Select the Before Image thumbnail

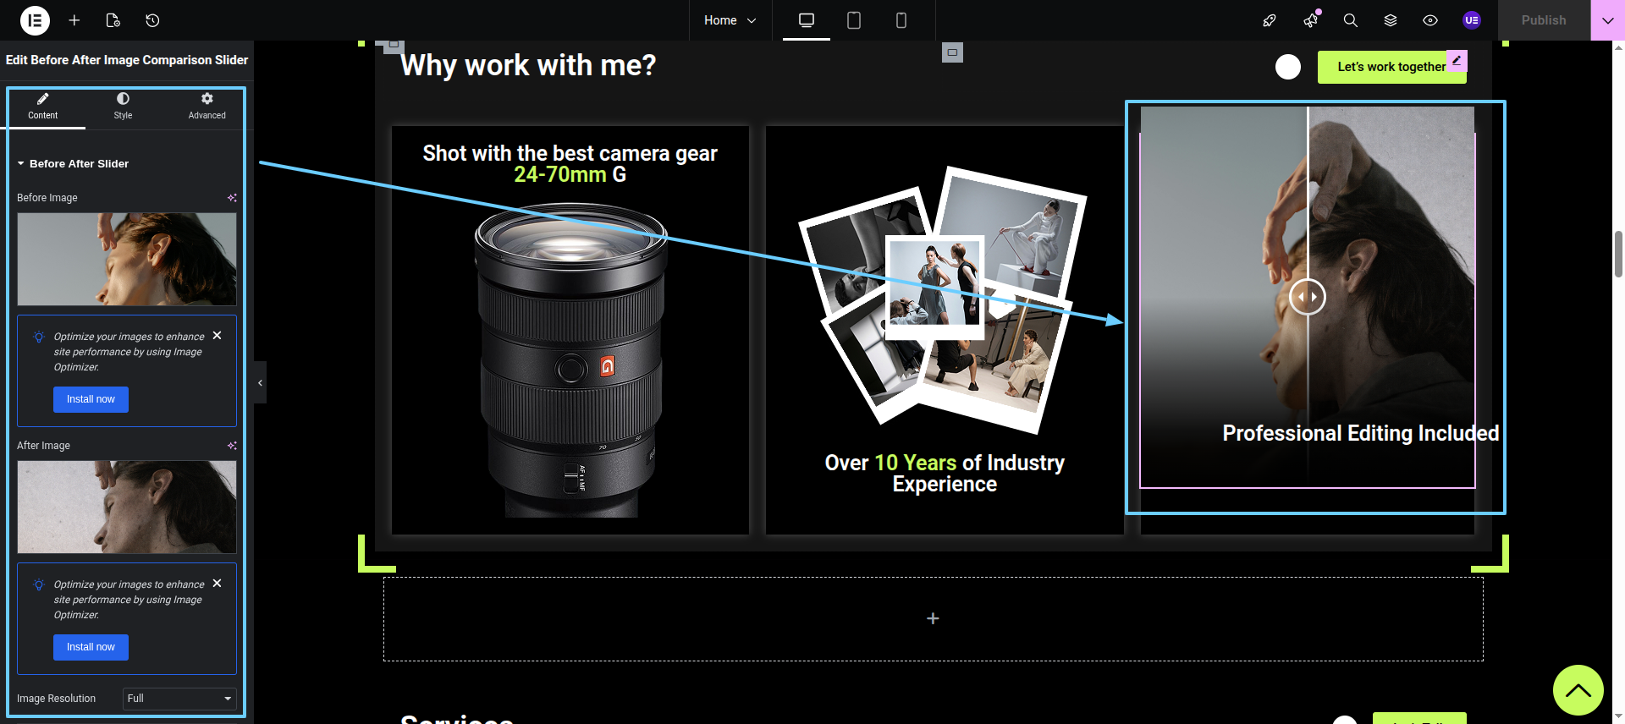point(127,259)
